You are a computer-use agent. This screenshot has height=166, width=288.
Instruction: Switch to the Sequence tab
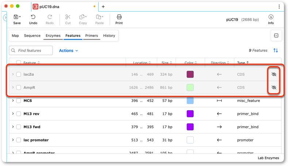pos(32,36)
